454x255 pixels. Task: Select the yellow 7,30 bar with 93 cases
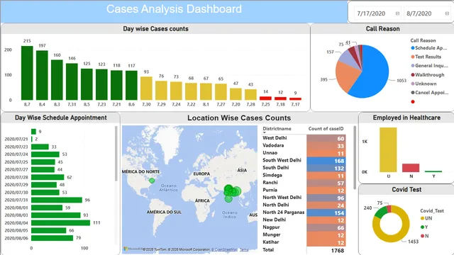tap(146, 88)
